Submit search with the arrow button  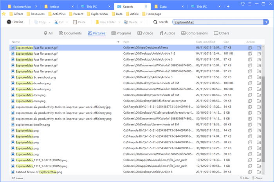(x=266, y=22)
